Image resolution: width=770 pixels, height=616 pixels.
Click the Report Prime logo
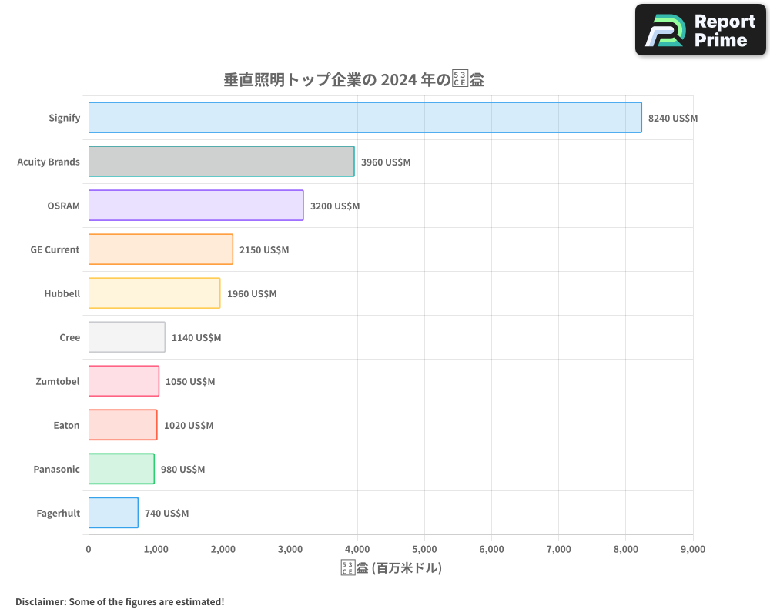[x=699, y=29]
